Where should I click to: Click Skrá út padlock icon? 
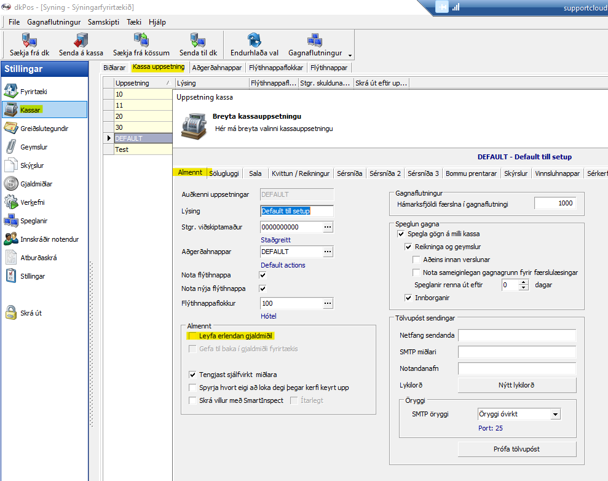(x=11, y=313)
